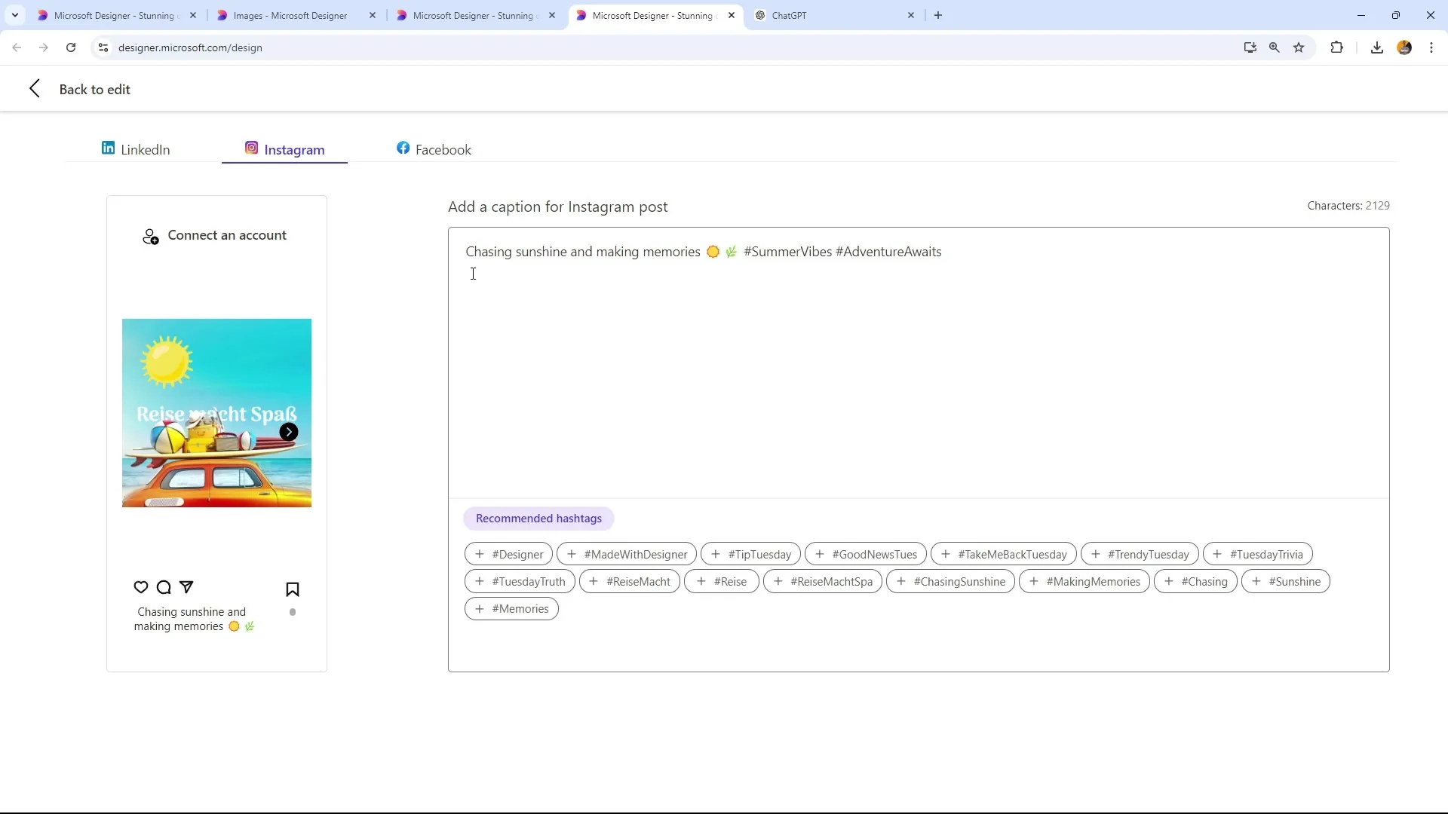The width and height of the screenshot is (1448, 814).
Task: Click the bookmark icon in post preview
Action: click(x=293, y=589)
